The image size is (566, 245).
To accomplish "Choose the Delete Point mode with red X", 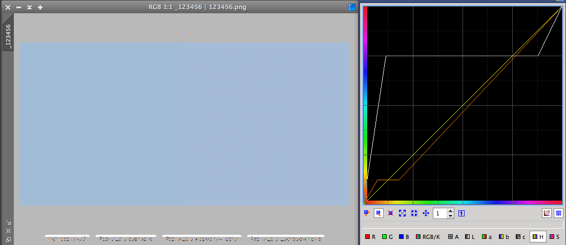I will [x=391, y=213].
